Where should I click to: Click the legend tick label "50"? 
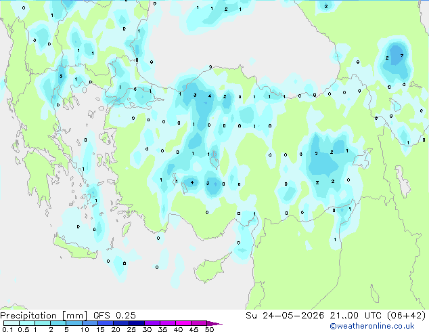click(209, 329)
